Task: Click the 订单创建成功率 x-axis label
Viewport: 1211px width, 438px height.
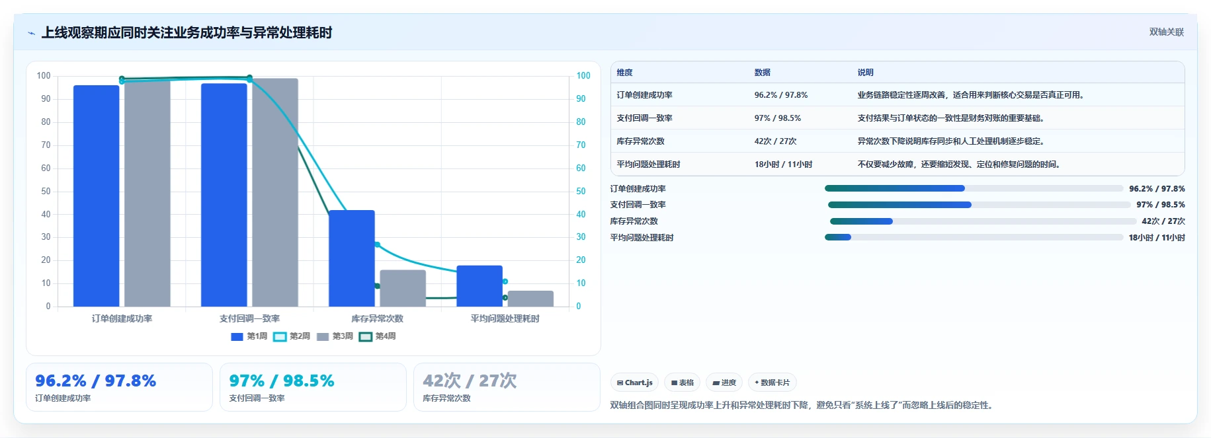Action: (122, 318)
